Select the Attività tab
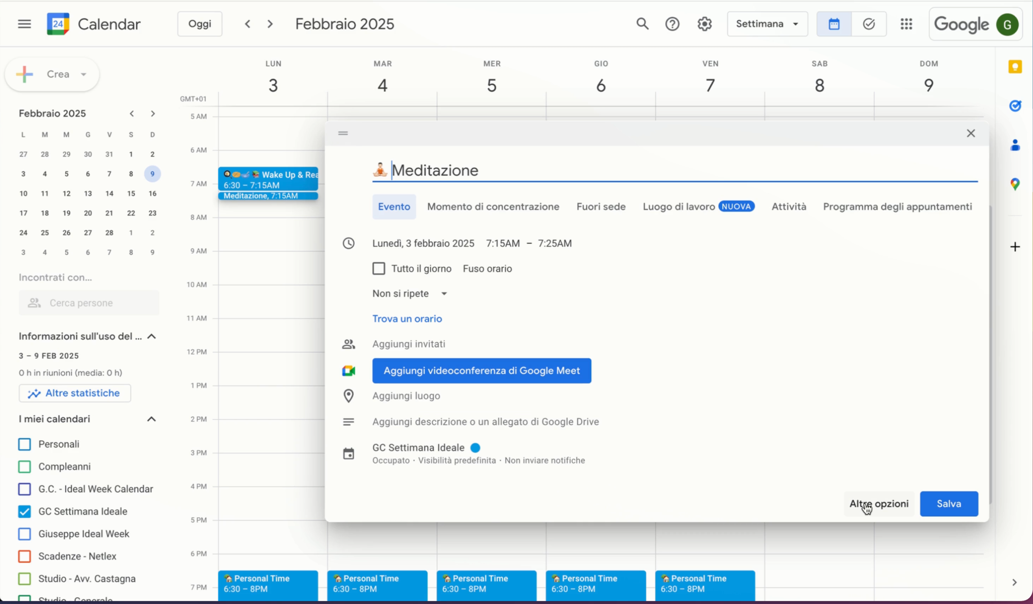The image size is (1033, 604). pos(788,206)
